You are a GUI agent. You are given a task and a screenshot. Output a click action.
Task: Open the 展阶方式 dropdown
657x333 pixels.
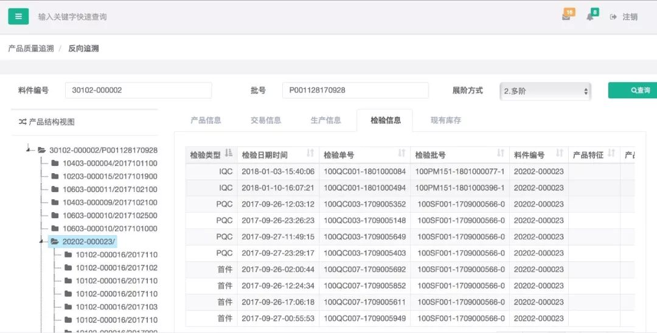point(546,91)
